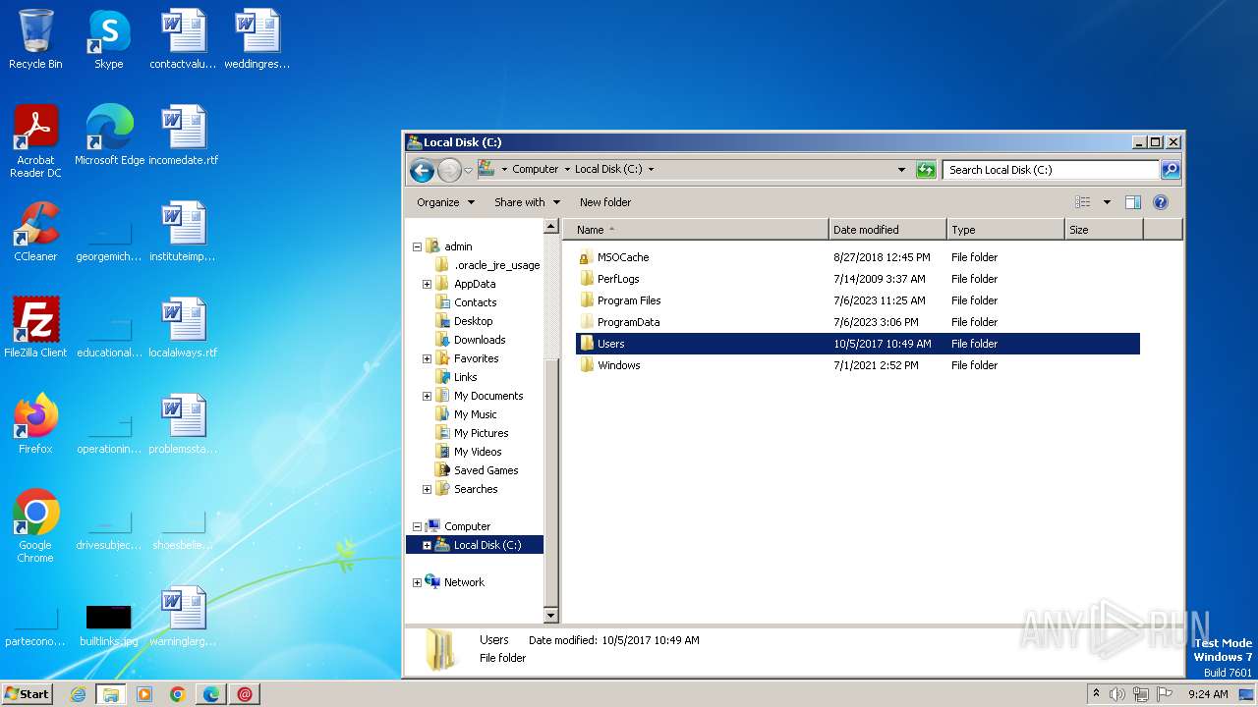The image size is (1258, 707).
Task: Select .oracle_jre_usage tree folder
Action: click(x=496, y=265)
